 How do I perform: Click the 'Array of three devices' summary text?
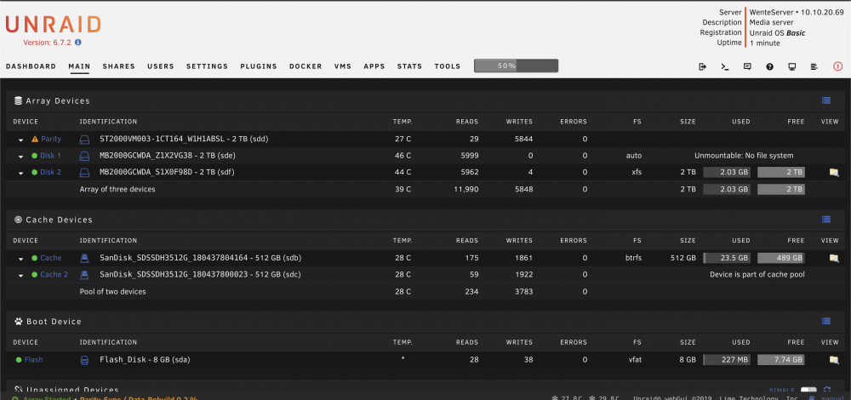coord(117,190)
